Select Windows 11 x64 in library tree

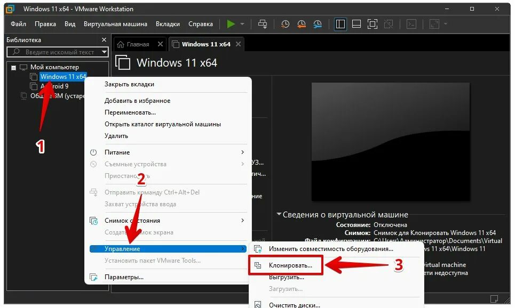63,77
